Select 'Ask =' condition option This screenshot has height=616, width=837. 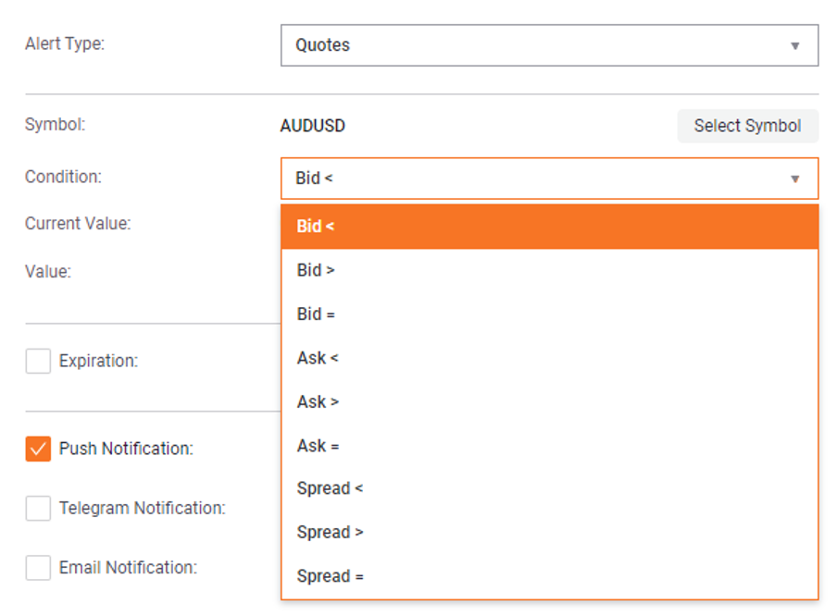click(550, 445)
